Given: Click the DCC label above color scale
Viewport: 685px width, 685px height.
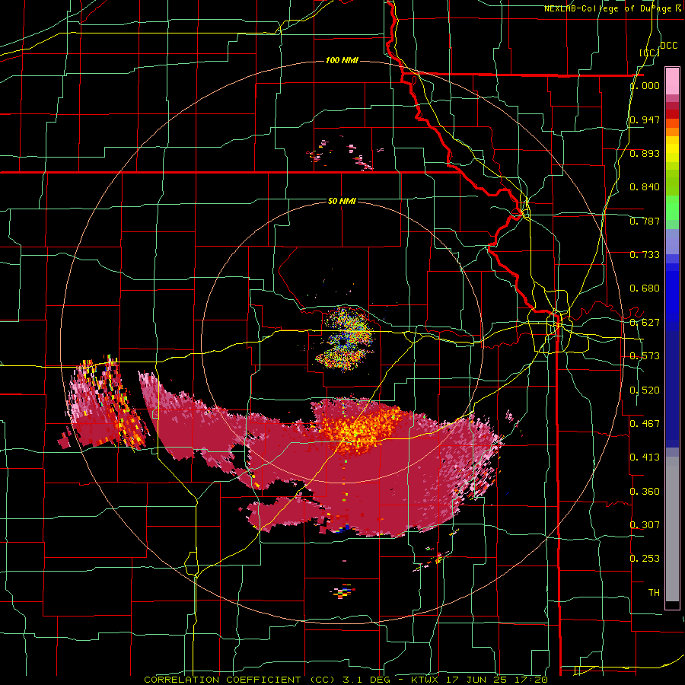Looking at the screenshot, I should [x=668, y=46].
